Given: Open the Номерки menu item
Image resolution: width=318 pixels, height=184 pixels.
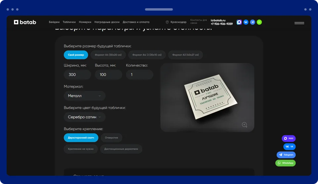Looking at the screenshot, I should click(x=85, y=22).
